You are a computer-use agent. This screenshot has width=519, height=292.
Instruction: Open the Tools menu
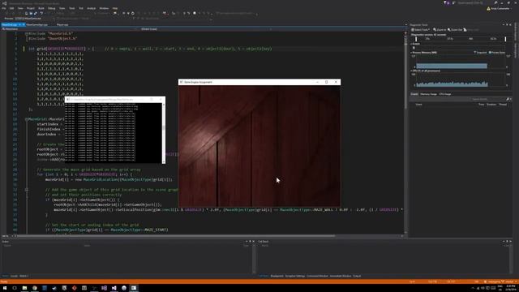pyautogui.click(x=72, y=8)
